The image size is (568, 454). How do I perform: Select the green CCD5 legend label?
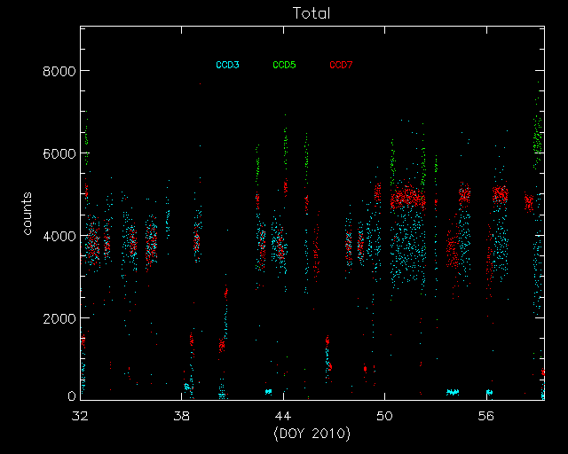284,65
